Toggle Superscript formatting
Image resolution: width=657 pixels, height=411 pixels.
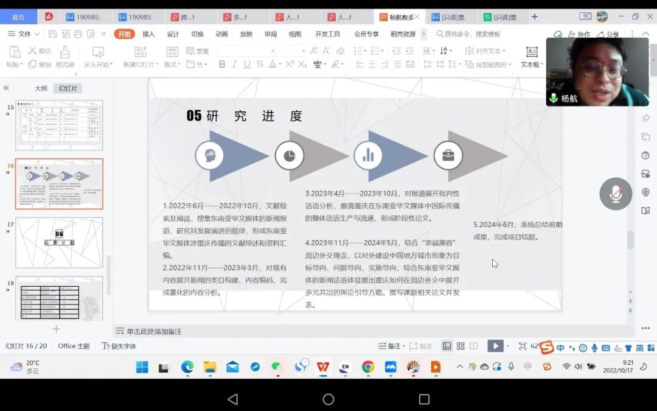point(290,64)
